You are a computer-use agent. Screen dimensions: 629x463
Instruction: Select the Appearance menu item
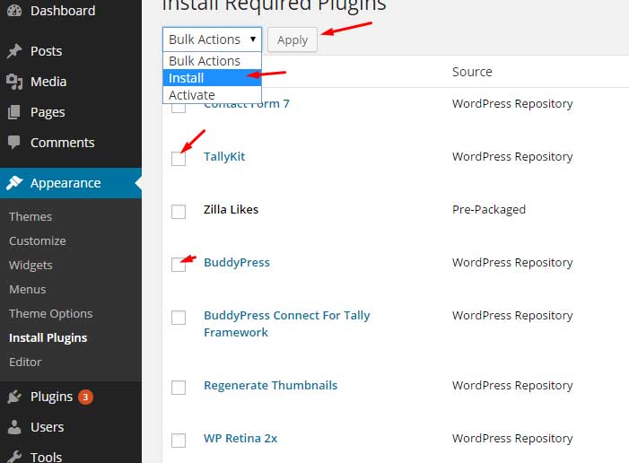(x=71, y=183)
